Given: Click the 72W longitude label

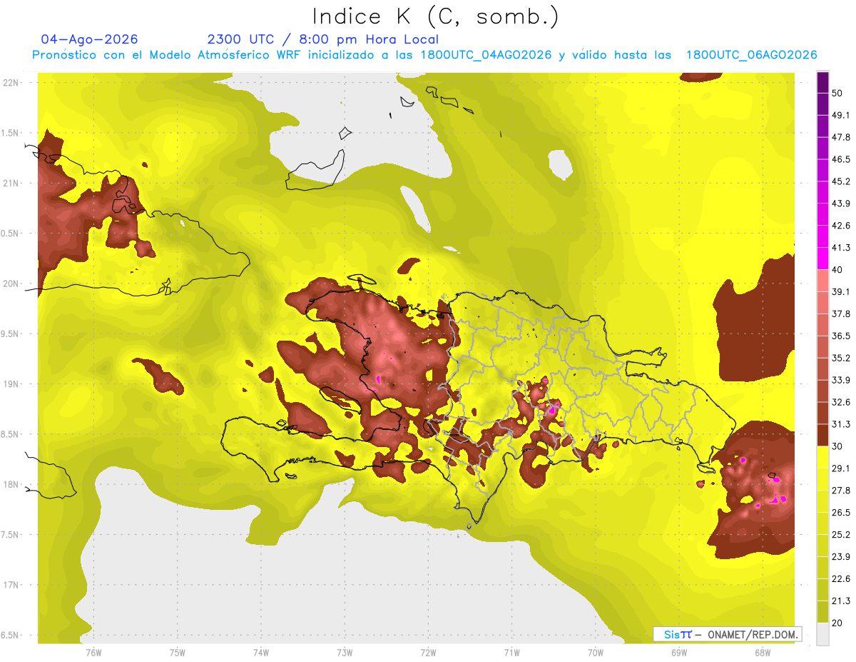Looking at the screenshot, I should (x=429, y=652).
